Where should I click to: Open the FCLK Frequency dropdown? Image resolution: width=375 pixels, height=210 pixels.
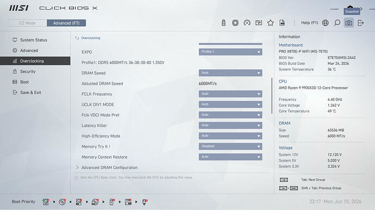pos(230,94)
